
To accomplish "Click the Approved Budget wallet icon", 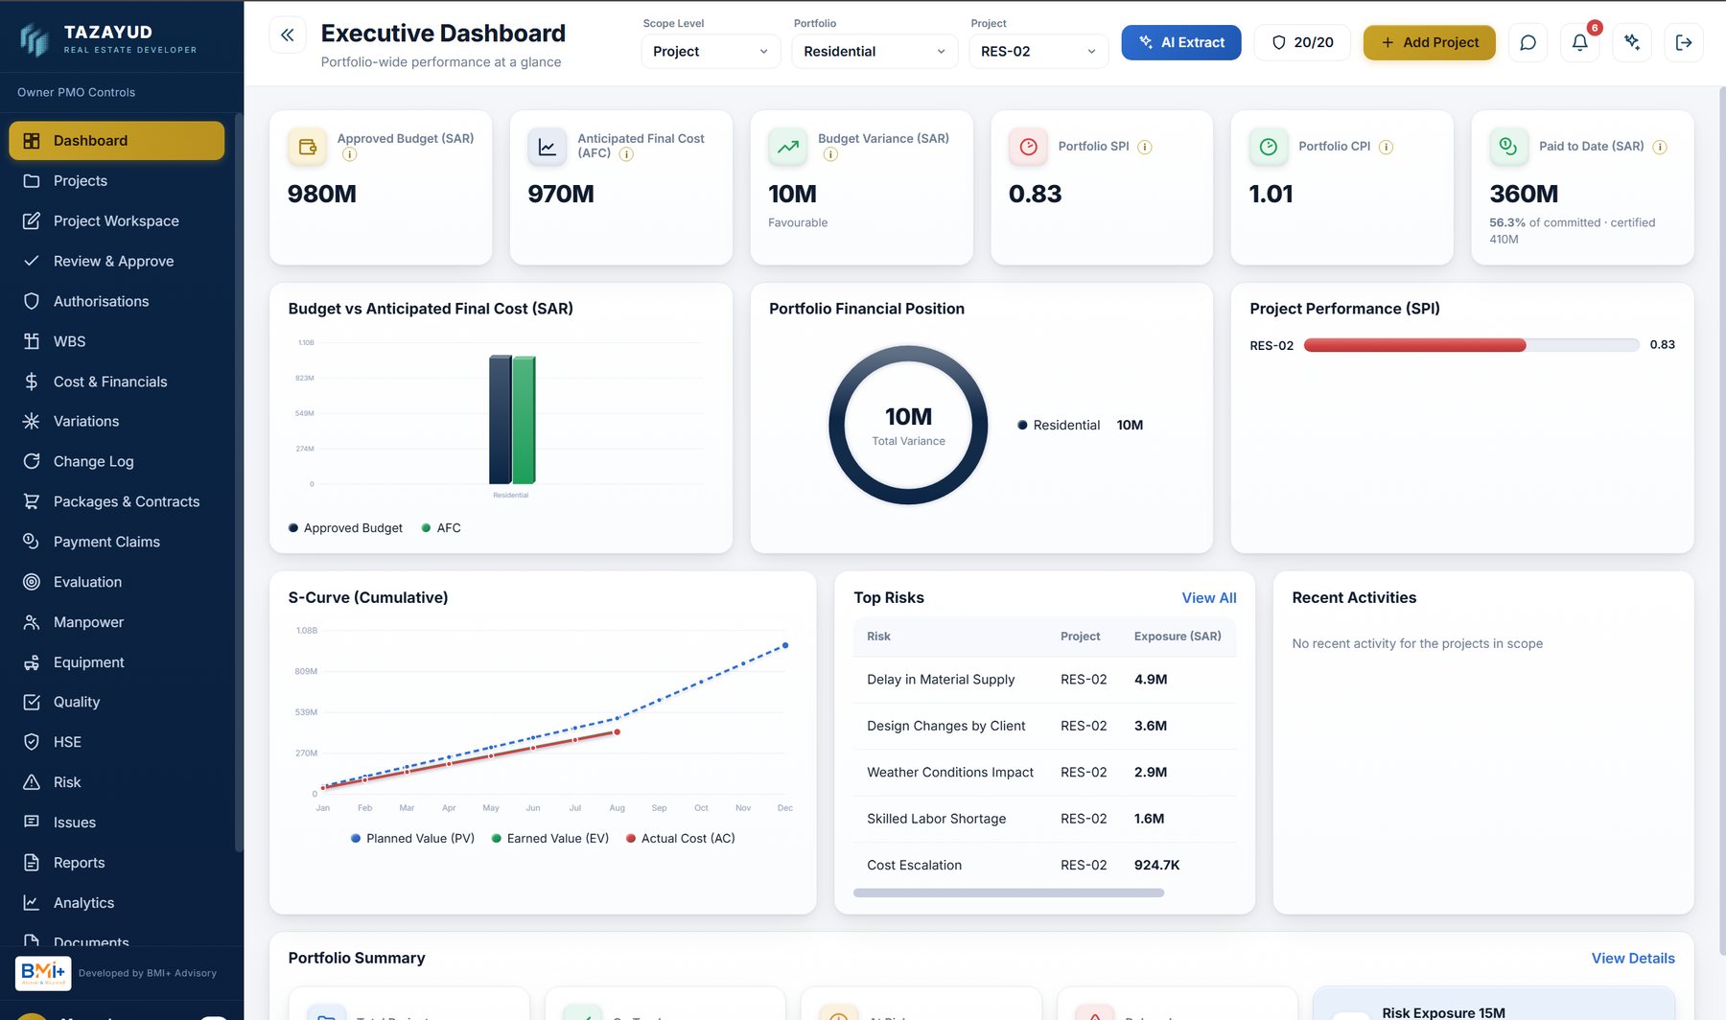I will 308,147.
